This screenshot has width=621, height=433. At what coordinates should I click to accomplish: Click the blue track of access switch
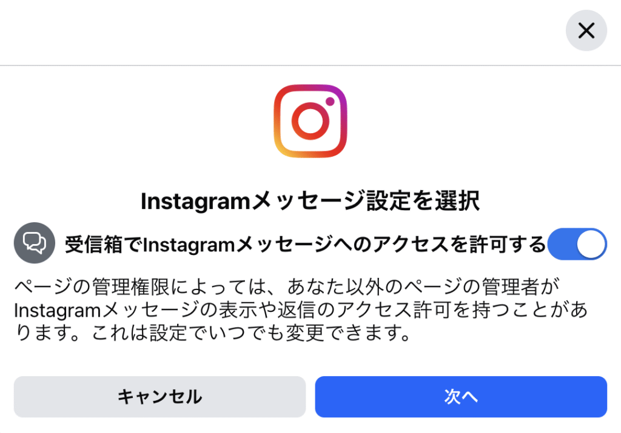562,244
